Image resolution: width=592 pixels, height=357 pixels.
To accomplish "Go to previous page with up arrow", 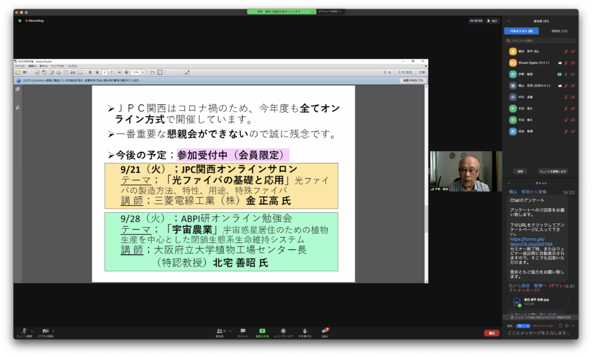I will pyautogui.click(x=90, y=72).
